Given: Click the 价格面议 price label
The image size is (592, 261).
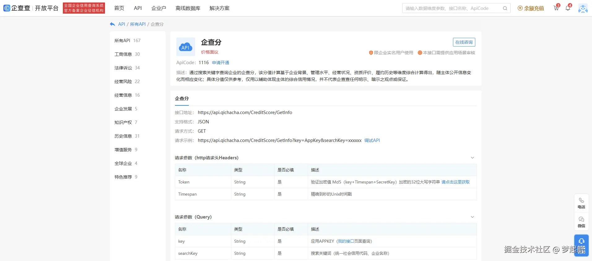Looking at the screenshot, I should click(210, 52).
